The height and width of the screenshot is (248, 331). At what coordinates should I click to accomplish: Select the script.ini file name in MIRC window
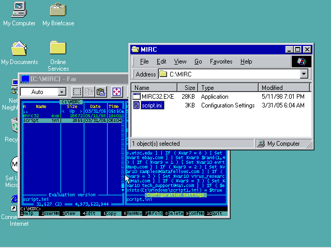152,105
